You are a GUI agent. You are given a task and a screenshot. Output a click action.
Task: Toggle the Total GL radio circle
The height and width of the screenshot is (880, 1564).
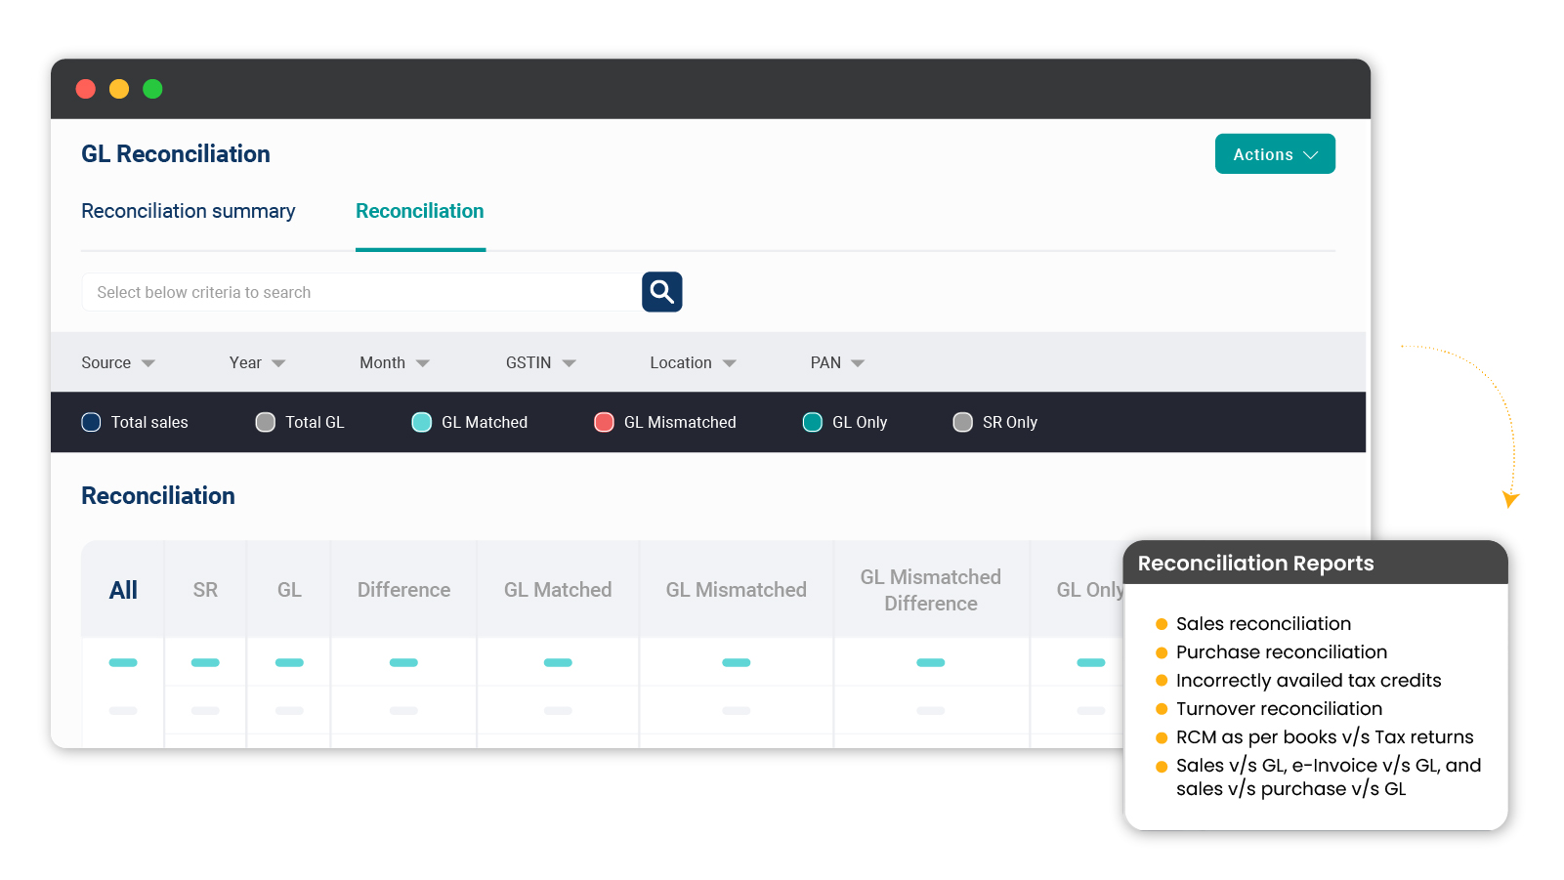(x=266, y=422)
